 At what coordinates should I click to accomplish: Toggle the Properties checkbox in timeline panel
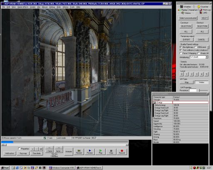pyautogui.click(x=19, y=148)
